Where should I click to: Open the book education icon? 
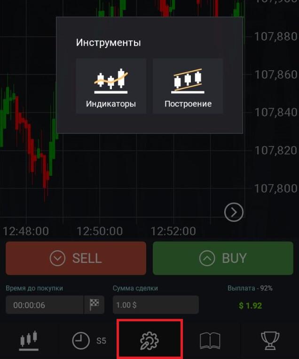point(210,341)
